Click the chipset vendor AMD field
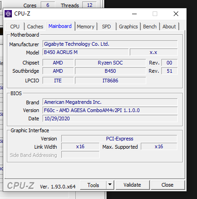The height and width of the screenshot is (199, 197). point(58,63)
